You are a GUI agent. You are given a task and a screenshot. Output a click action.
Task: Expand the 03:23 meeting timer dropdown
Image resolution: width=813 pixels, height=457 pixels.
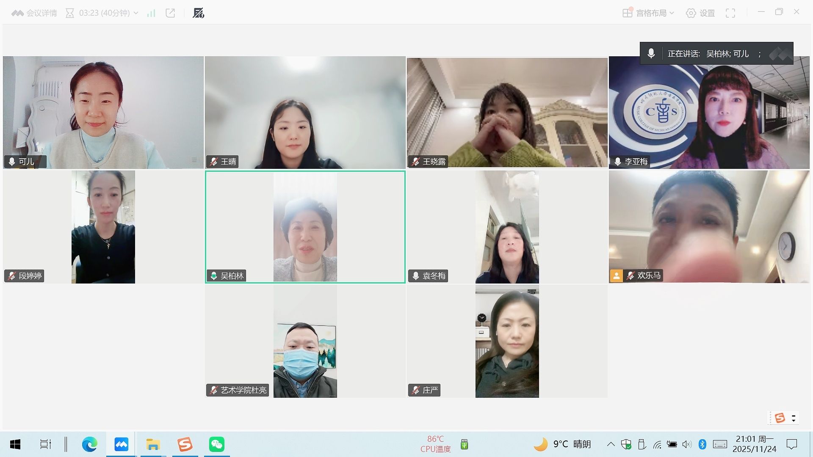click(136, 13)
